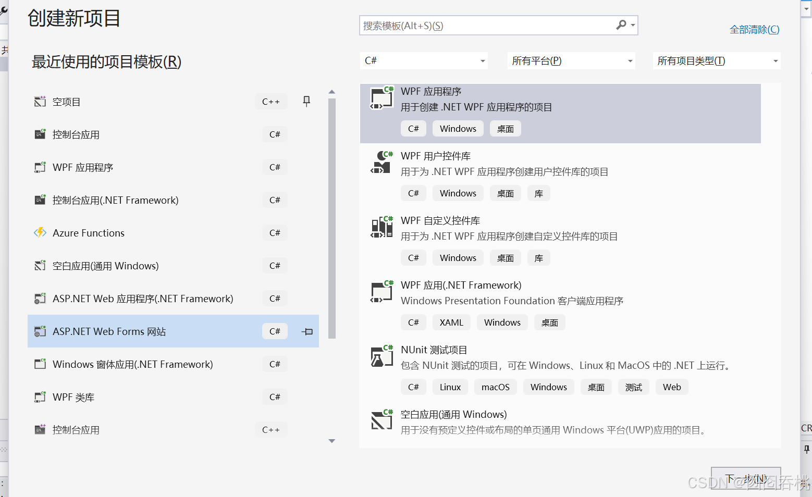Choose Azure Functions from recent templates
The image size is (812, 497).
click(x=173, y=233)
